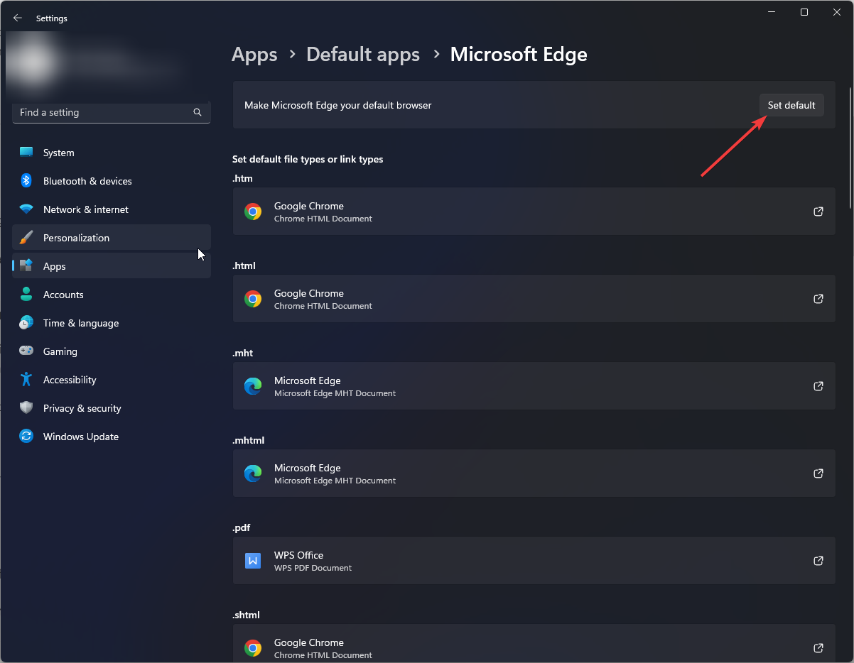Click the 'Apps' label in sidebar
854x663 pixels.
click(x=55, y=266)
